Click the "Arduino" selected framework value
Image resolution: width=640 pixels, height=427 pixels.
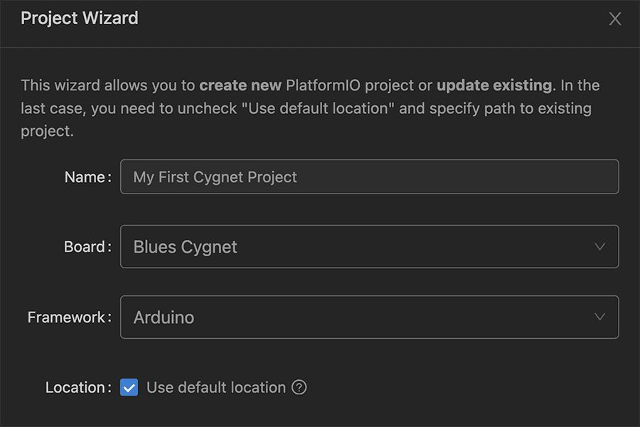pos(164,317)
